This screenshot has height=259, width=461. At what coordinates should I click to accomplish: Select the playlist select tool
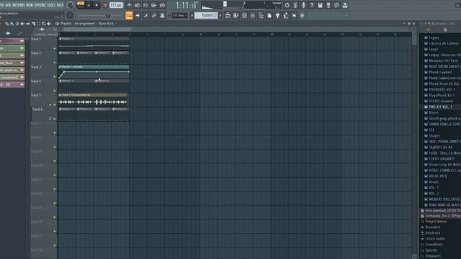tap(38, 24)
